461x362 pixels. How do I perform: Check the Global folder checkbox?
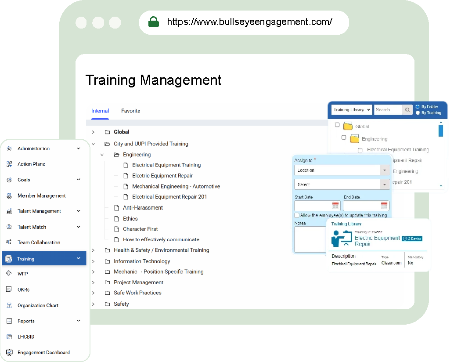coord(337,125)
